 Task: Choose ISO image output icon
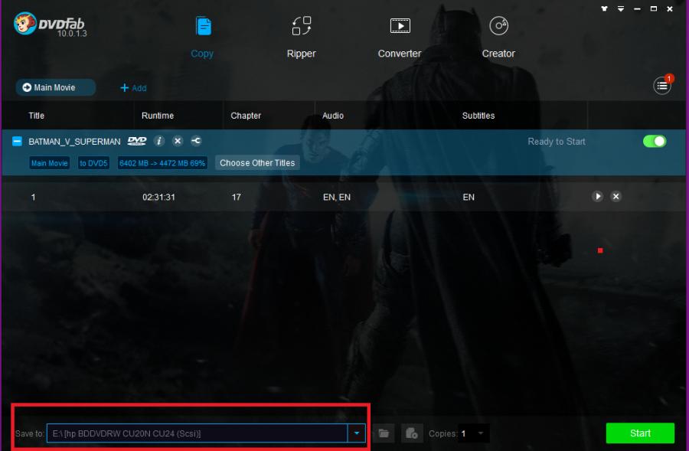[x=412, y=433]
